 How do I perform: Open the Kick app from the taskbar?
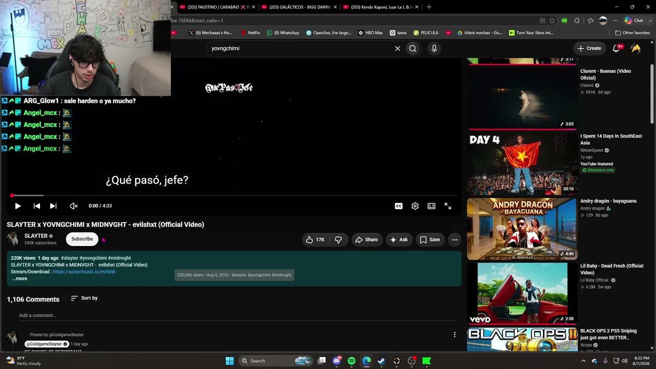(426, 361)
